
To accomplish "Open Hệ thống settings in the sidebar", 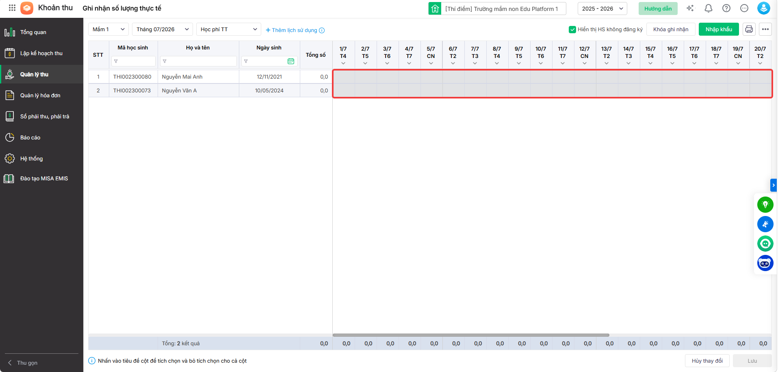I will pyautogui.click(x=41, y=158).
